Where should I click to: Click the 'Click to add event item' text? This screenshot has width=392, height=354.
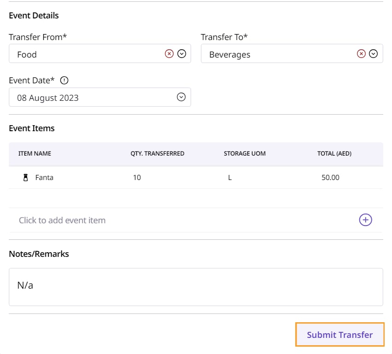coord(62,221)
